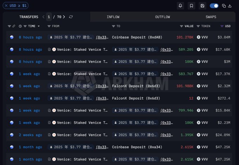Switch to the SWAPS tab
Viewport: 239px width, 165px height.
(211, 17)
